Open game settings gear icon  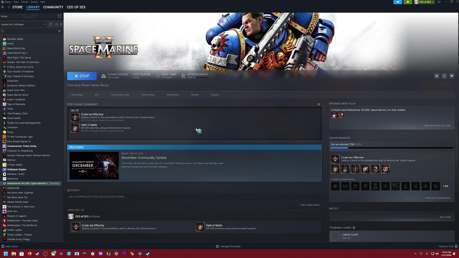437,76
